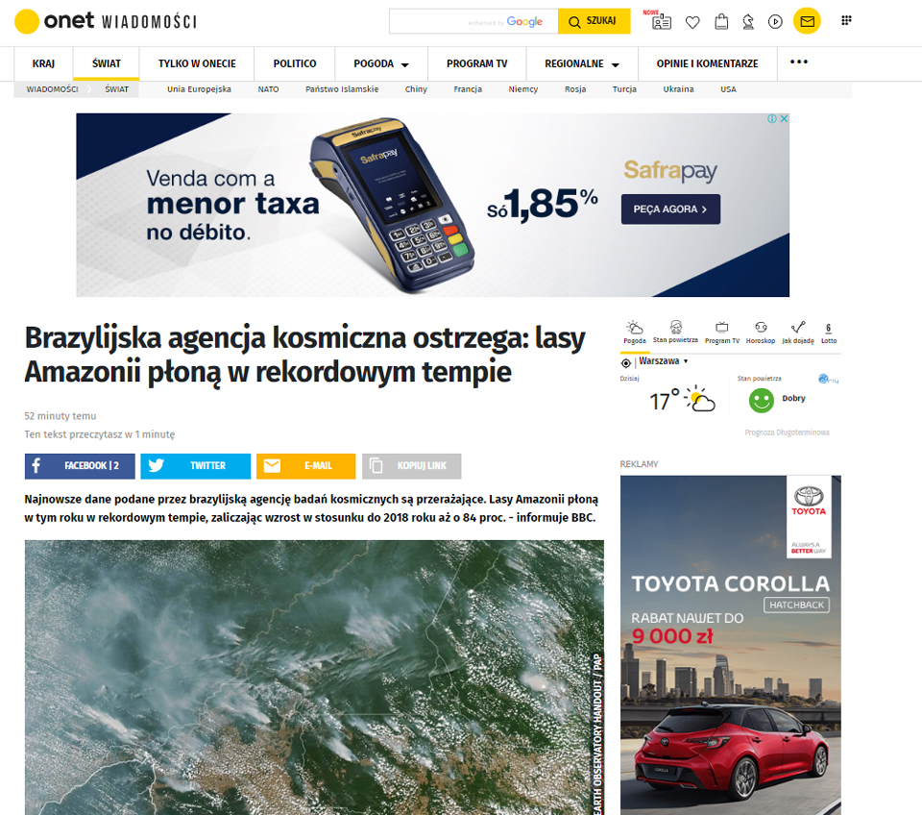This screenshot has width=922, height=815.
Task: Open the POLITICO section
Action: (x=295, y=63)
